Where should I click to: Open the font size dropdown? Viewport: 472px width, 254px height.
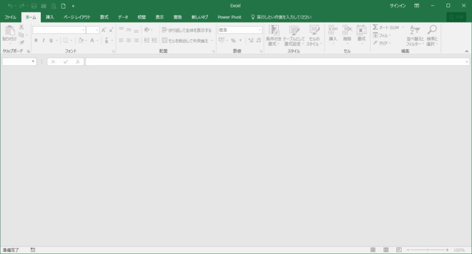coord(97,30)
